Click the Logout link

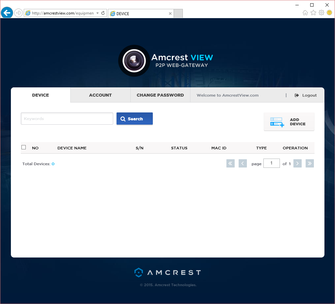pos(309,95)
